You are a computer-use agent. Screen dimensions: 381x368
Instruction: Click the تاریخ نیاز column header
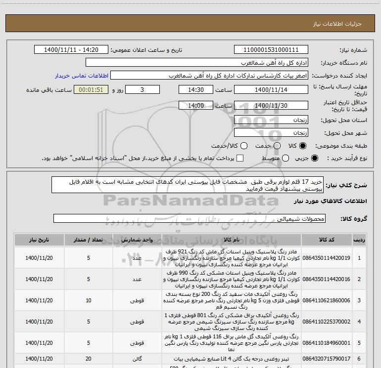point(39,240)
